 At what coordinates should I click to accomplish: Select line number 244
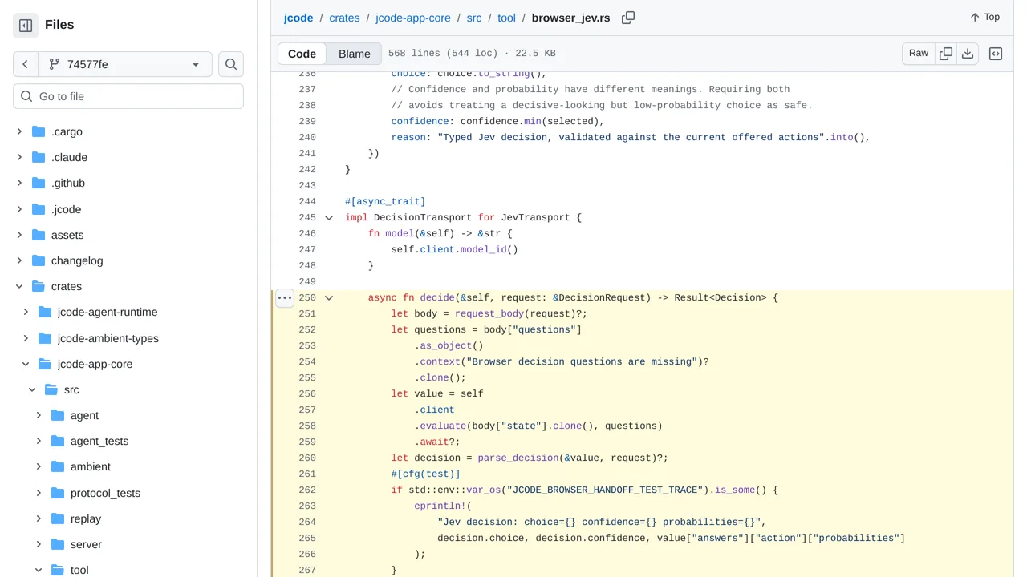(306, 201)
